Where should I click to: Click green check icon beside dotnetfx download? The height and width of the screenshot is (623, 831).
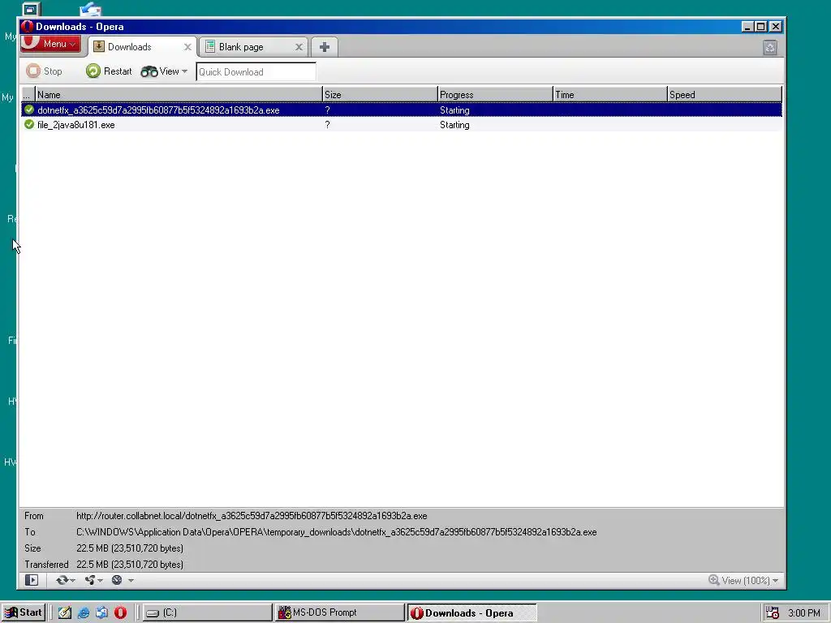(29, 110)
